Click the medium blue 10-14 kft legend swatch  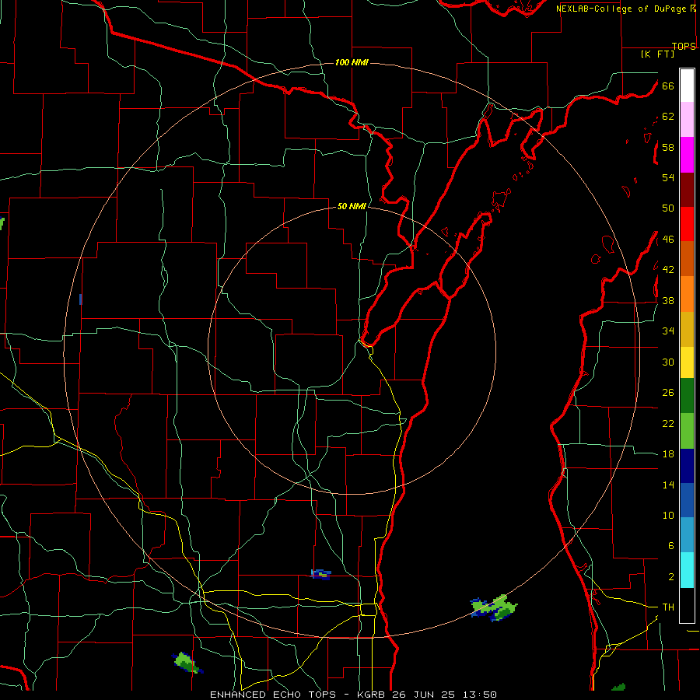tap(687, 500)
